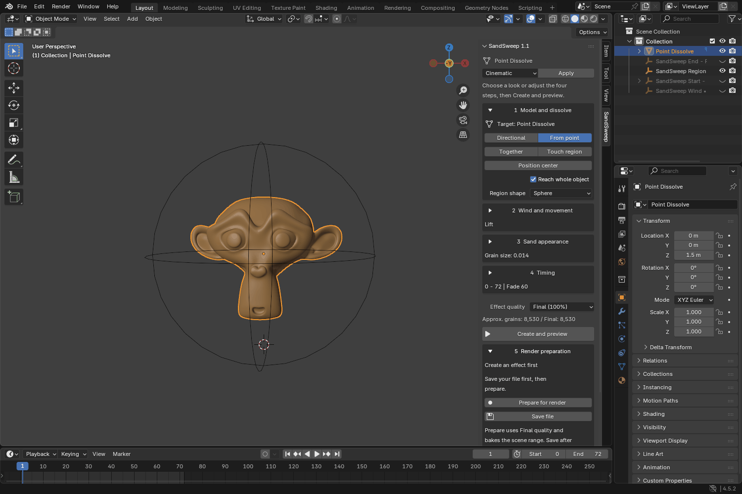Viewport: 742px width, 494px height.
Task: Play animation in timeline
Action: [x=317, y=454]
